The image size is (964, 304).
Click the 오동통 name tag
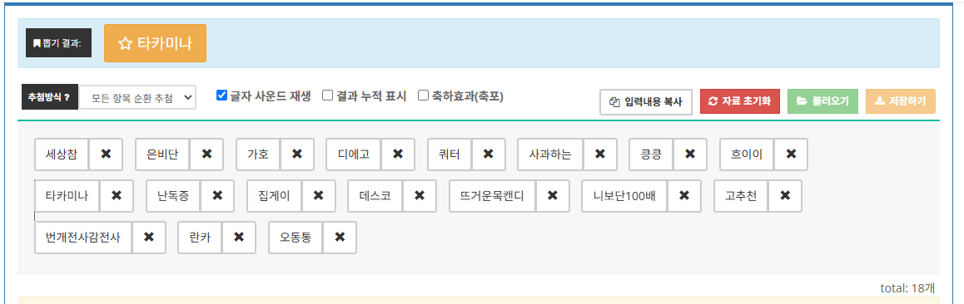tap(296, 238)
